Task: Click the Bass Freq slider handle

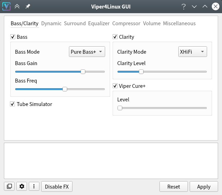Action: (x=65, y=89)
